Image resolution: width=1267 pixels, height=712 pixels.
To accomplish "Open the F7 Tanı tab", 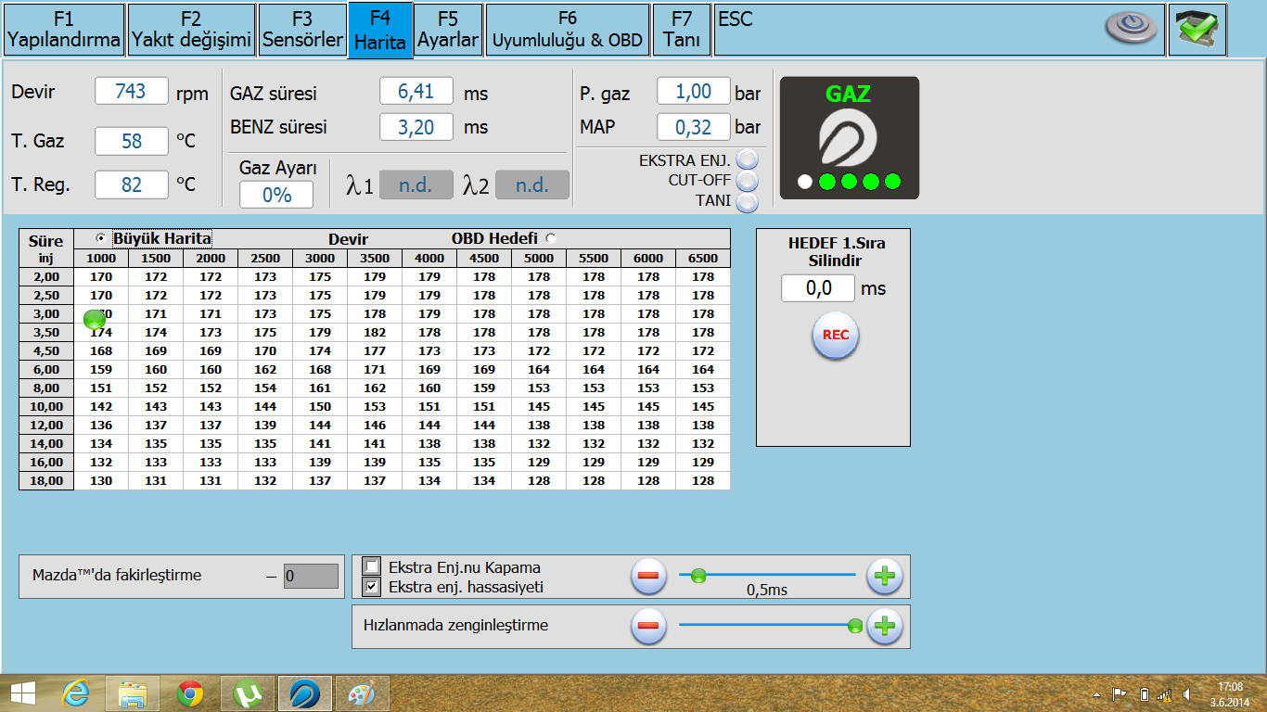I will (682, 30).
